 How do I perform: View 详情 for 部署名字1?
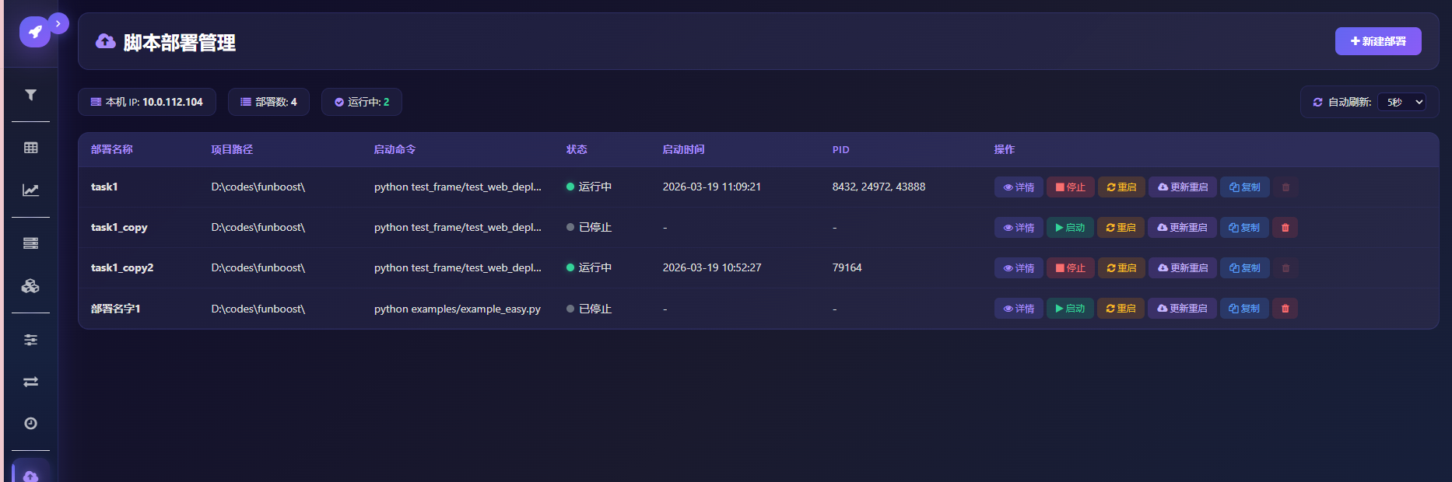pos(1019,309)
